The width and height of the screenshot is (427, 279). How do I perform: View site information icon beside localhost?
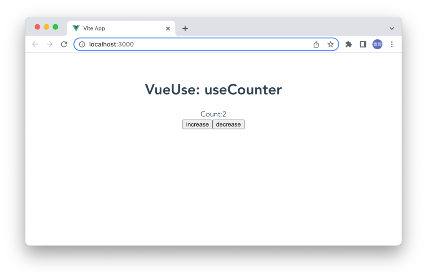[82, 44]
